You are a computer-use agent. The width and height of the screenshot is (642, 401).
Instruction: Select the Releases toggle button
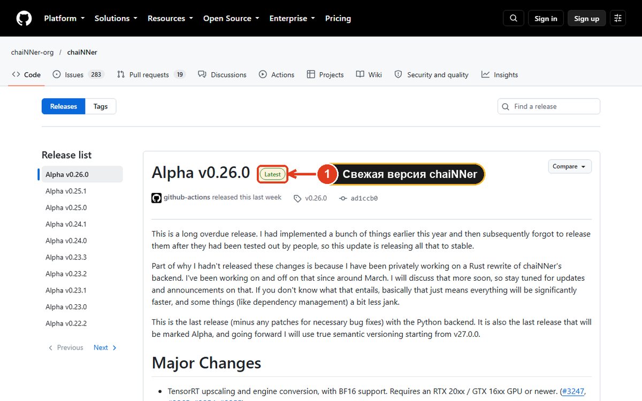(64, 106)
